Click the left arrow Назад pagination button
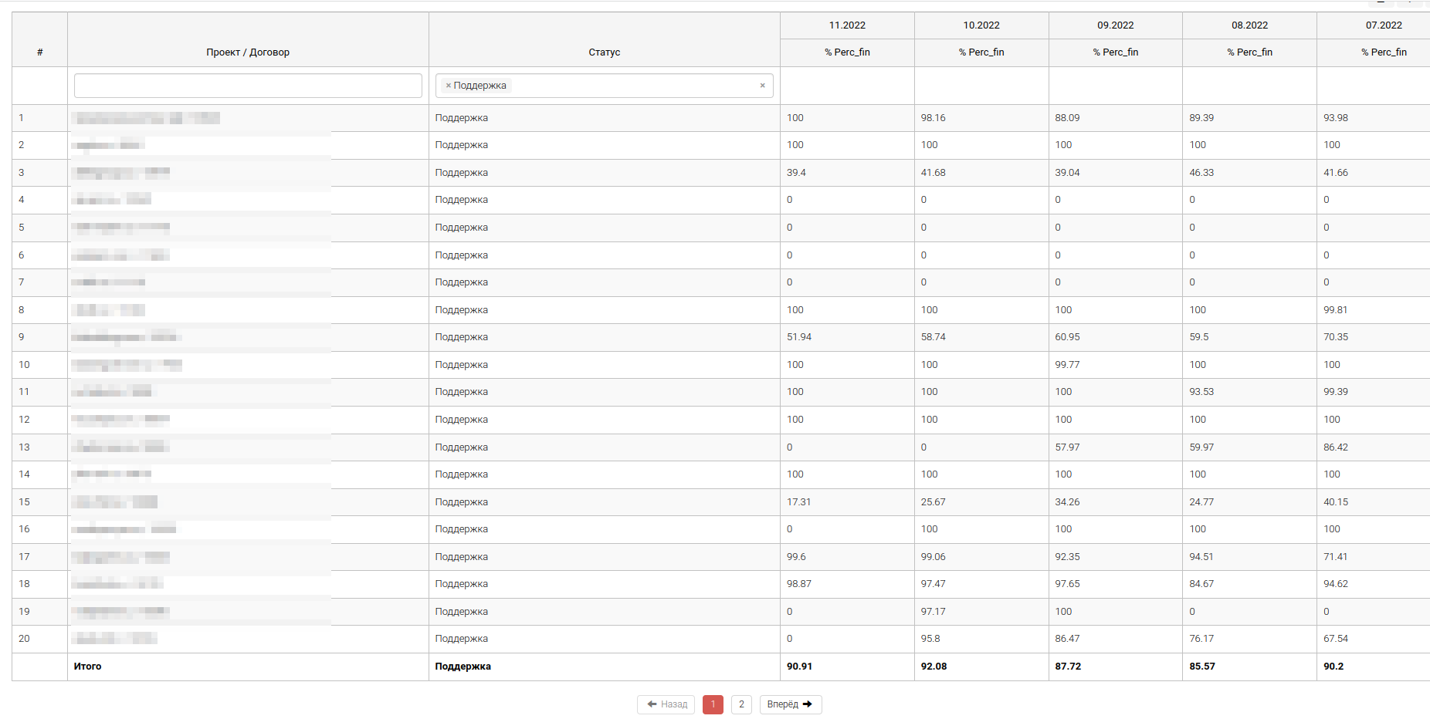The height and width of the screenshot is (719, 1430). point(666,704)
